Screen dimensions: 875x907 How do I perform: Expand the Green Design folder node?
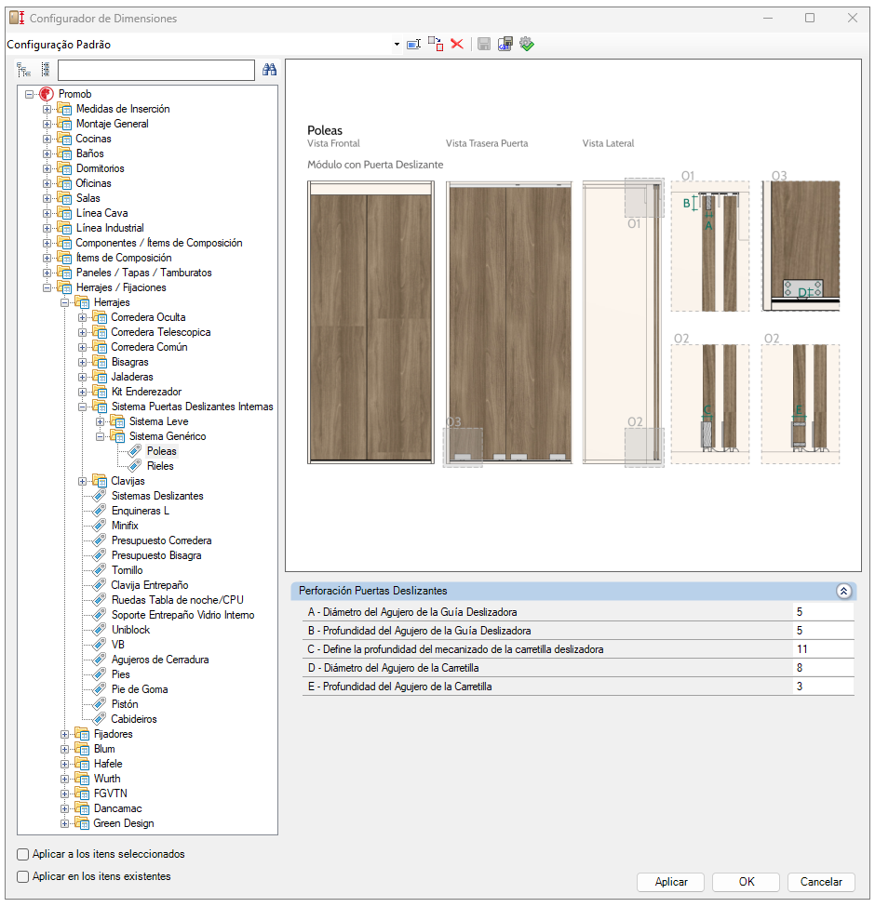click(65, 823)
